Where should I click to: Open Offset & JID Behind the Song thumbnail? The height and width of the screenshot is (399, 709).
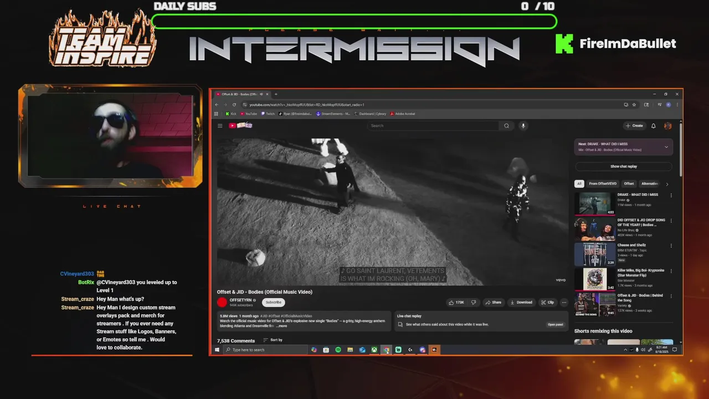click(x=595, y=304)
